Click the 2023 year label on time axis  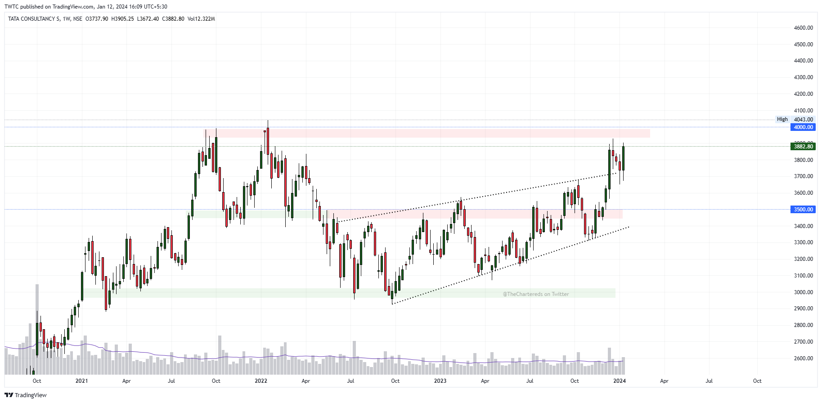[x=440, y=381]
